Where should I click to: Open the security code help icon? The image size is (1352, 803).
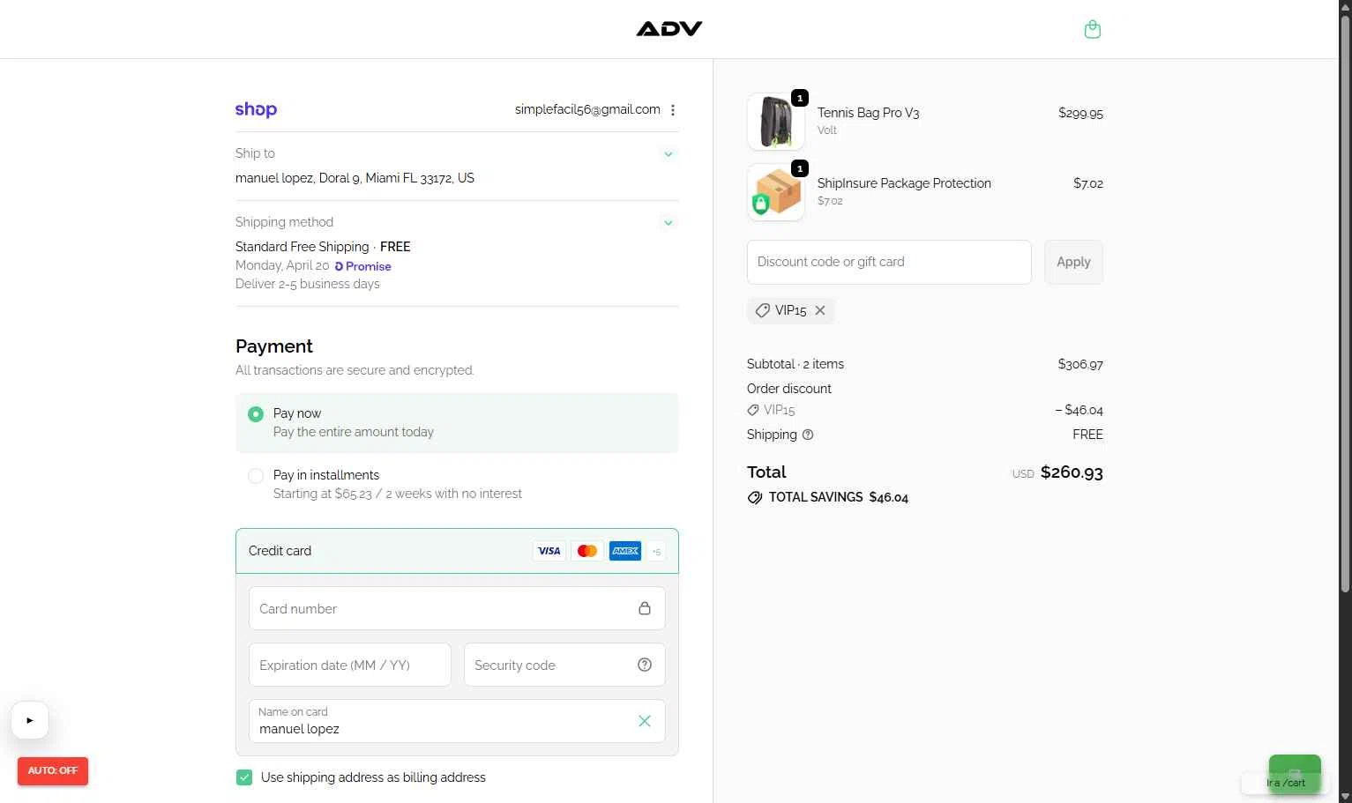click(645, 665)
